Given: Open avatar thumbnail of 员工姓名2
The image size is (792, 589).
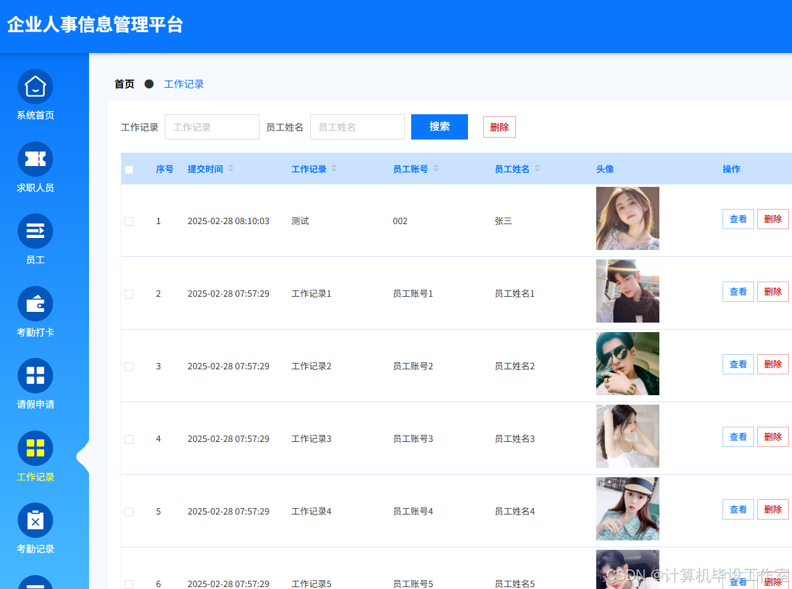Looking at the screenshot, I should tap(628, 364).
